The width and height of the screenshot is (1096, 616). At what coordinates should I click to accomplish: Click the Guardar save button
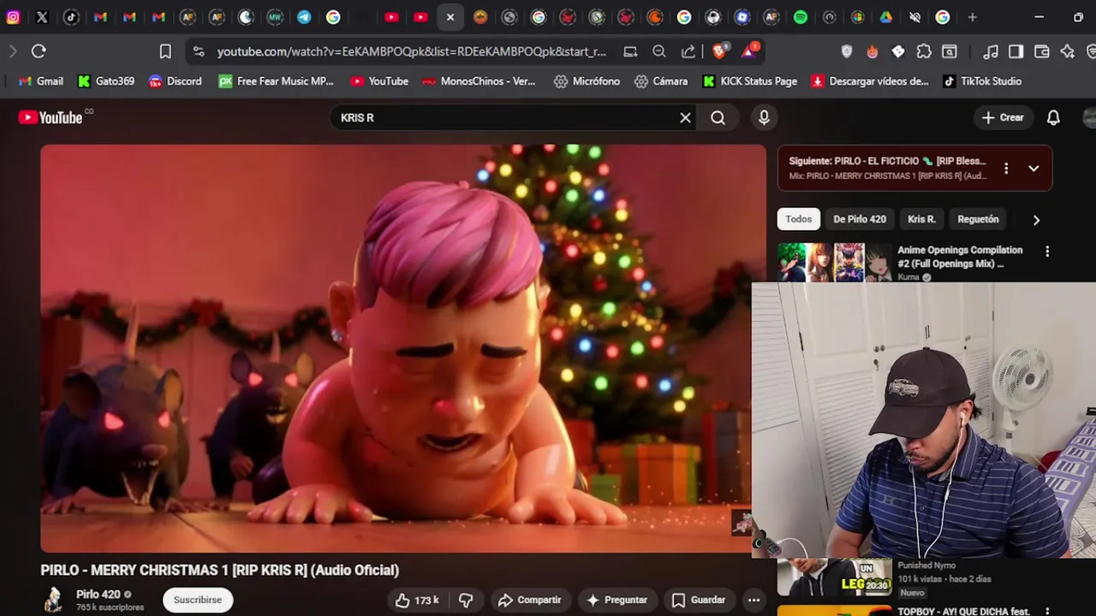(x=699, y=600)
